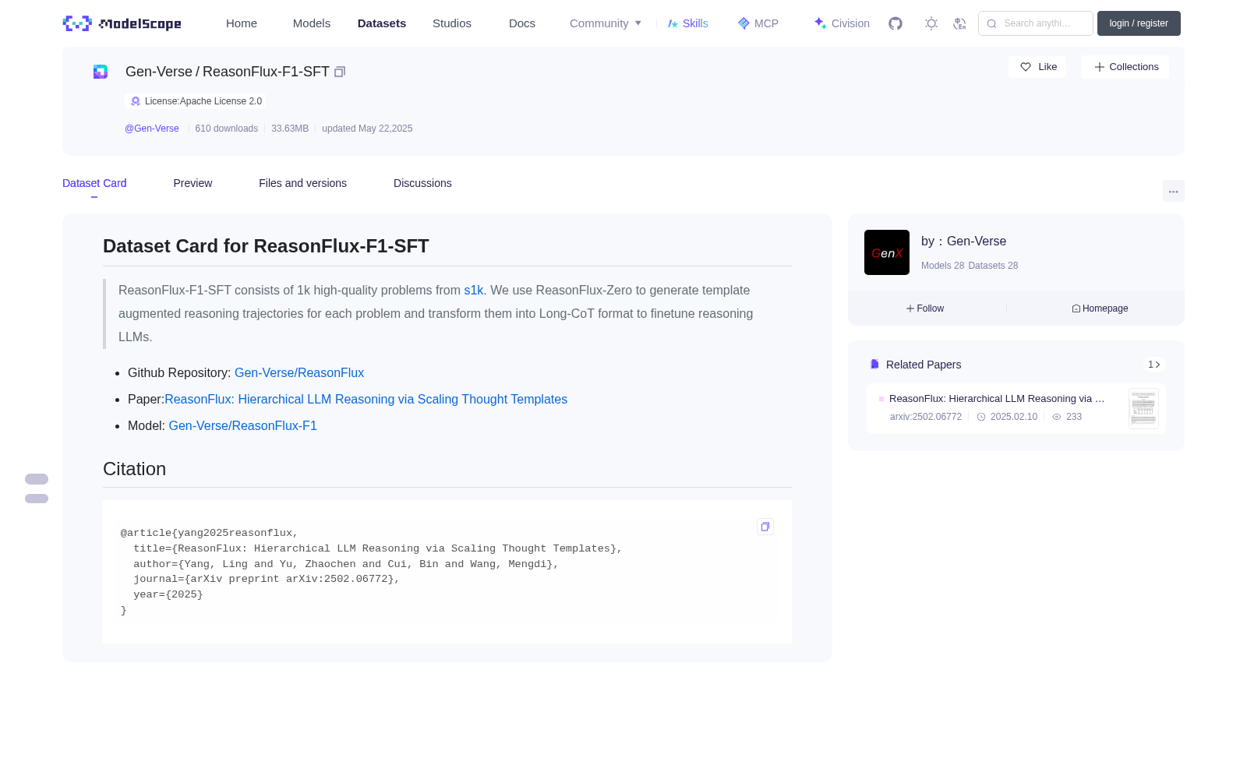The height and width of the screenshot is (779, 1247).
Task: Expand Related Papers count arrow
Action: click(x=1154, y=365)
